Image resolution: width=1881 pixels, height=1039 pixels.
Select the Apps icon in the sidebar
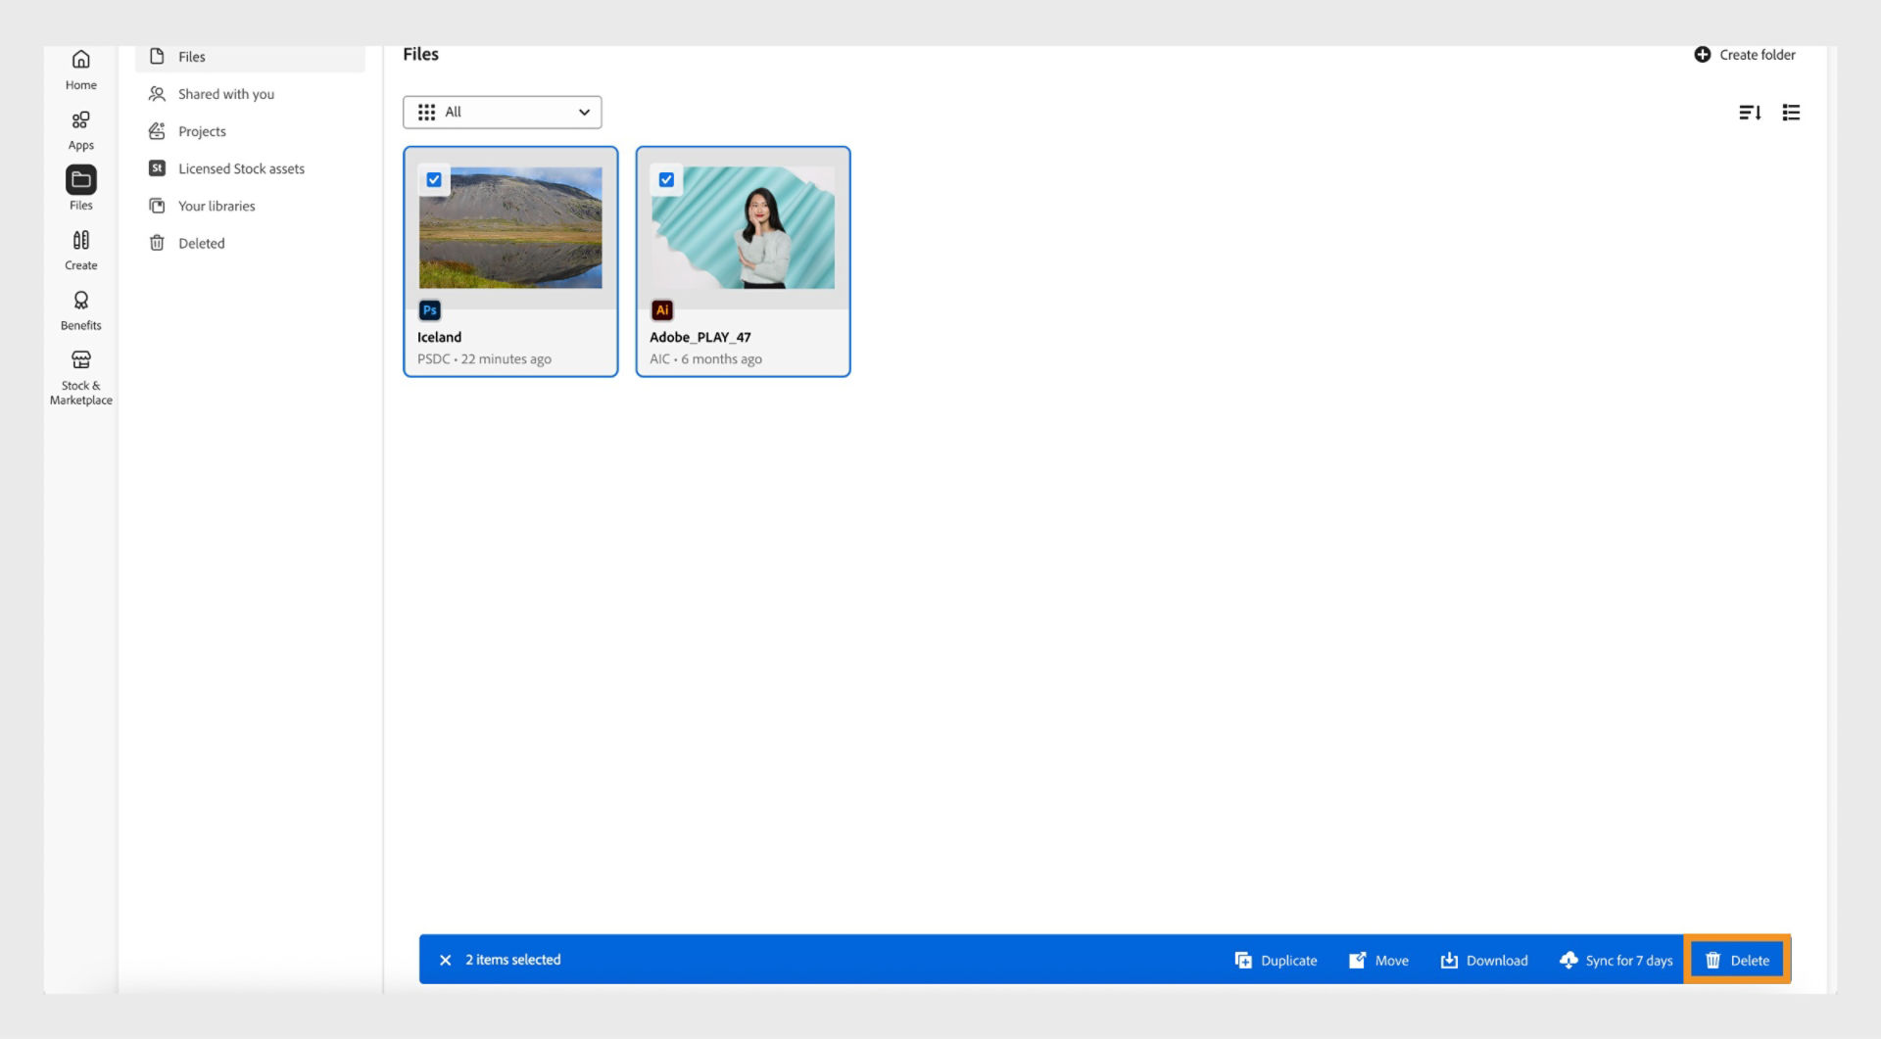[80, 127]
